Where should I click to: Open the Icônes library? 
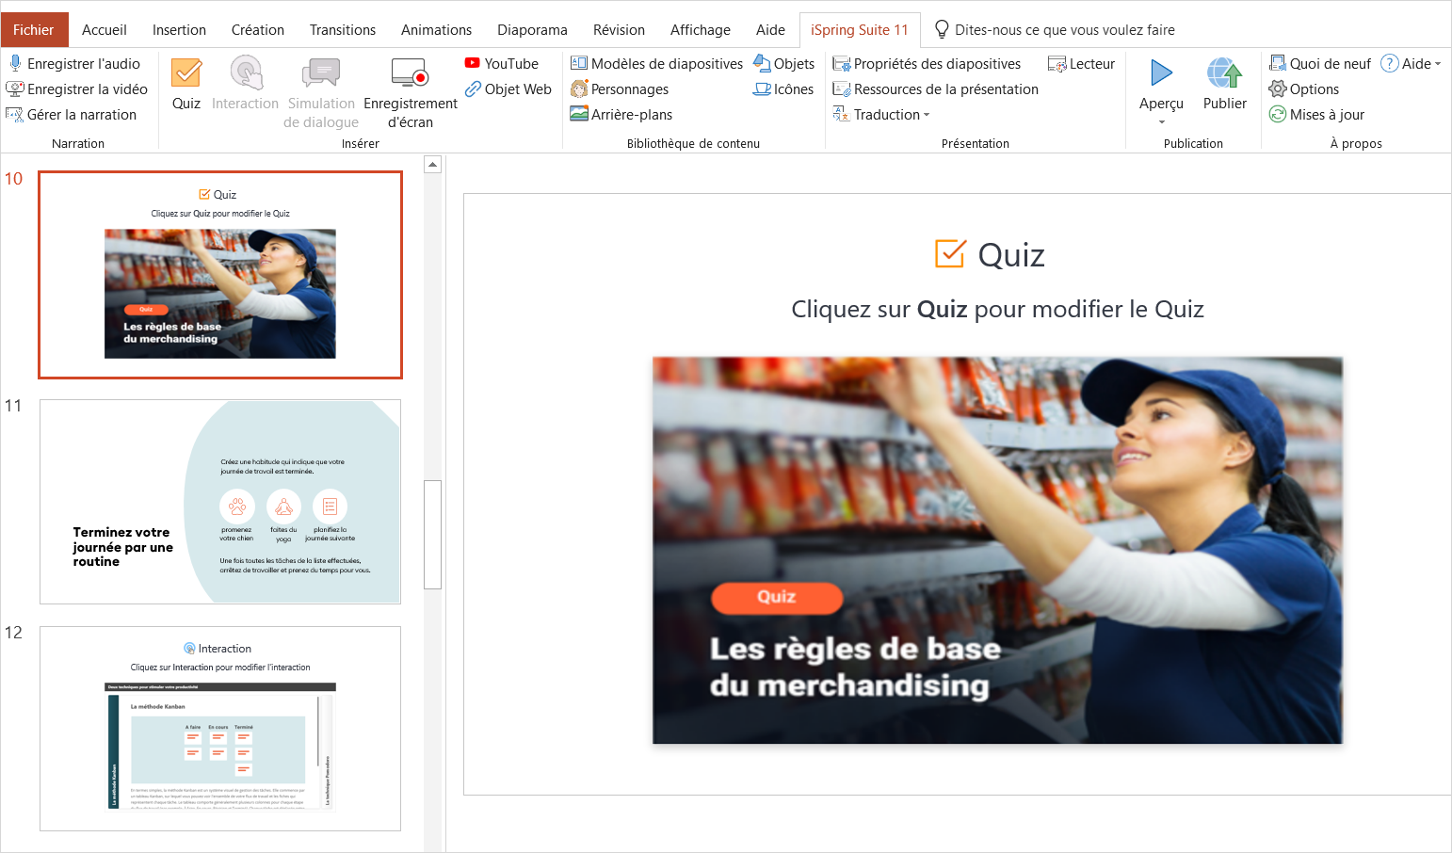[783, 89]
